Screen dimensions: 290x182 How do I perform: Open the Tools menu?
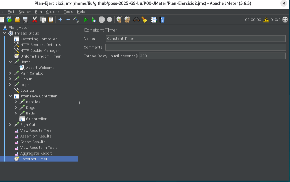click(68, 12)
